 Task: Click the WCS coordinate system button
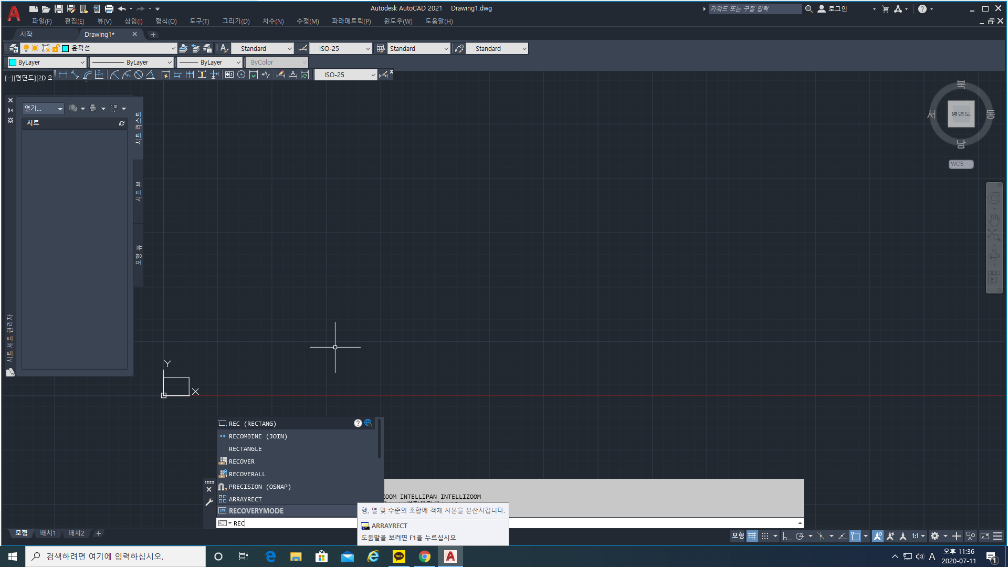pyautogui.click(x=960, y=164)
